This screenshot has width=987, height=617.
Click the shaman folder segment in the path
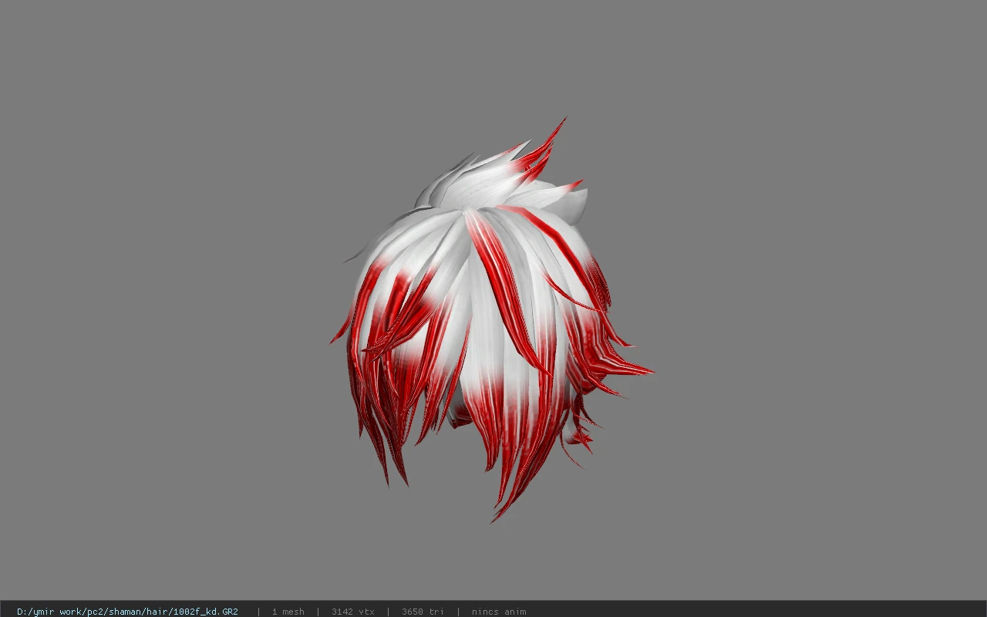122,612
